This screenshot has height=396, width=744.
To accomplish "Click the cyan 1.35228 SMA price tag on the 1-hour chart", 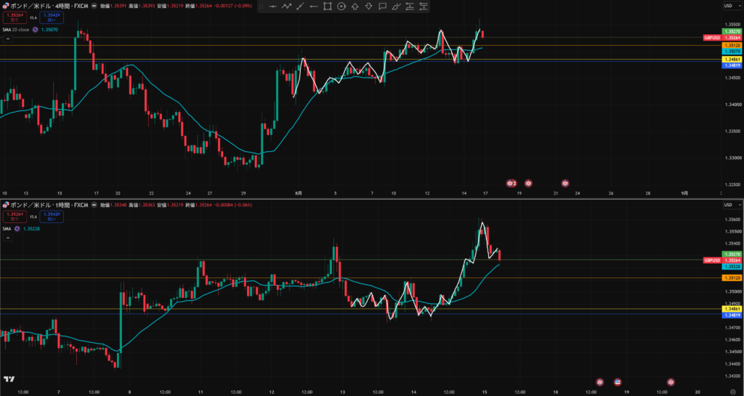I will [x=731, y=267].
